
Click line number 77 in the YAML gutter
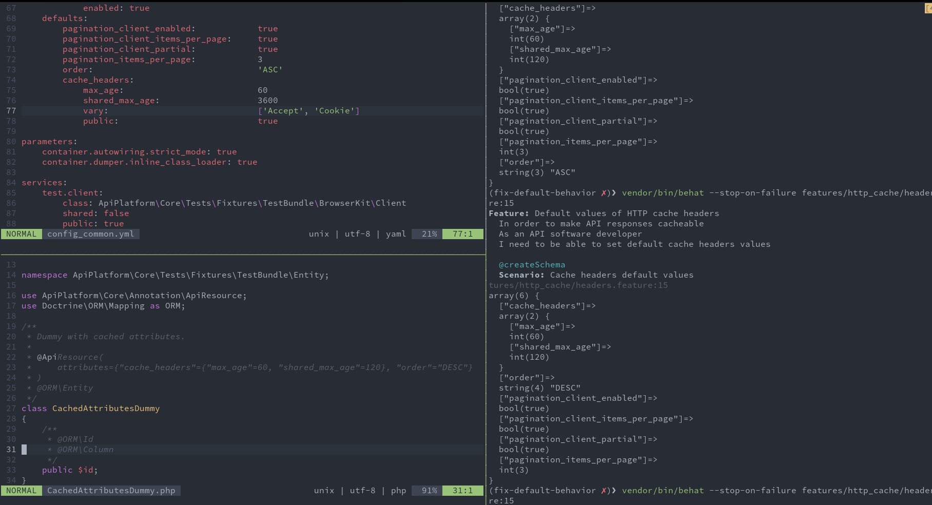click(x=11, y=111)
